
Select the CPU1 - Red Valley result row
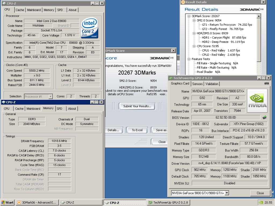coord(221,50)
